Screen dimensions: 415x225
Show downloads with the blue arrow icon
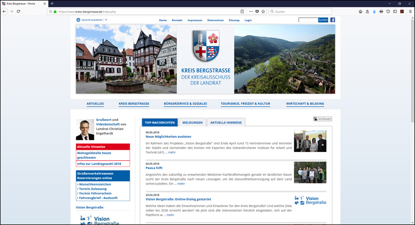click(x=374, y=11)
